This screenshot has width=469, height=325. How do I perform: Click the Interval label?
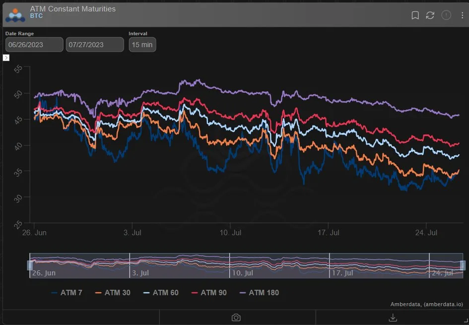coord(138,33)
